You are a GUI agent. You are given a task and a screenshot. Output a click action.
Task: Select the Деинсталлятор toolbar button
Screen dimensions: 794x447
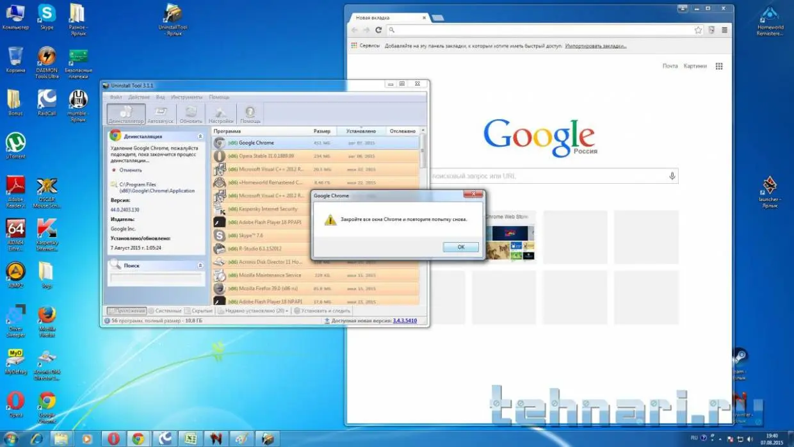point(126,113)
